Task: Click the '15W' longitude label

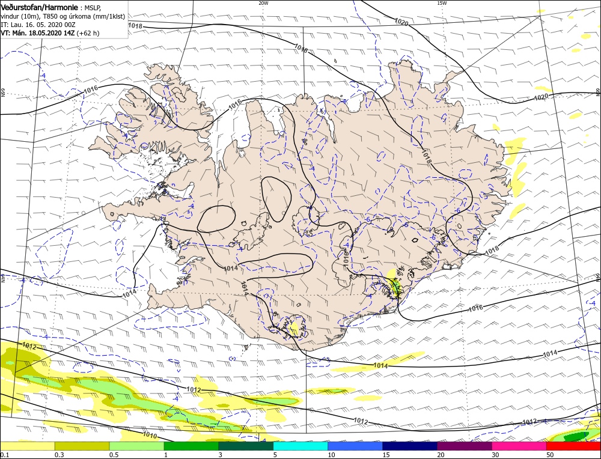Action: 442,3
